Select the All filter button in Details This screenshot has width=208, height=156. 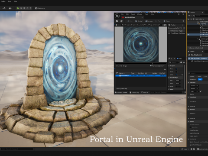click(200, 79)
